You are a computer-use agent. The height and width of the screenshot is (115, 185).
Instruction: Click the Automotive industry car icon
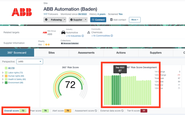[x=63, y=33]
